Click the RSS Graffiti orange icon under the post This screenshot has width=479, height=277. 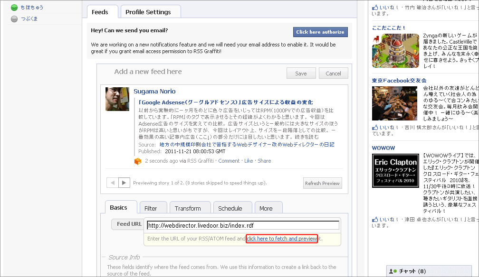tap(138, 161)
